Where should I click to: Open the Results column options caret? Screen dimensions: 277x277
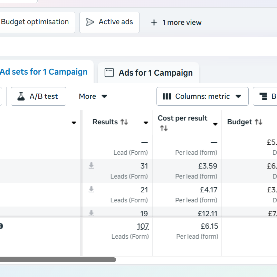pyautogui.click(x=146, y=123)
